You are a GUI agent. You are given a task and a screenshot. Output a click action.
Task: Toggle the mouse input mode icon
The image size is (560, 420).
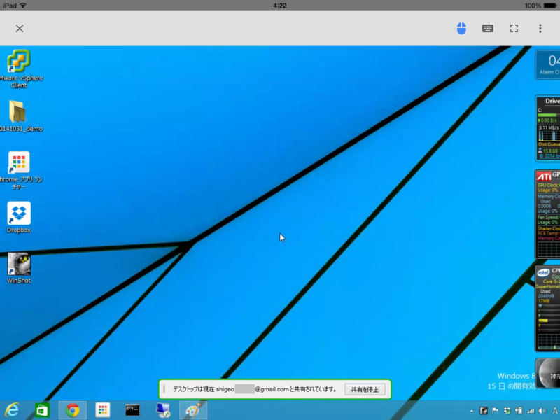pyautogui.click(x=461, y=29)
